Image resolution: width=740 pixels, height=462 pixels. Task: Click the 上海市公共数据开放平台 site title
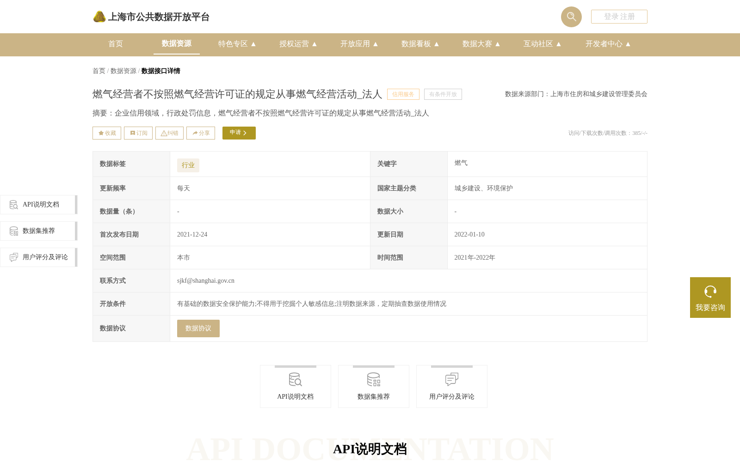pos(159,17)
